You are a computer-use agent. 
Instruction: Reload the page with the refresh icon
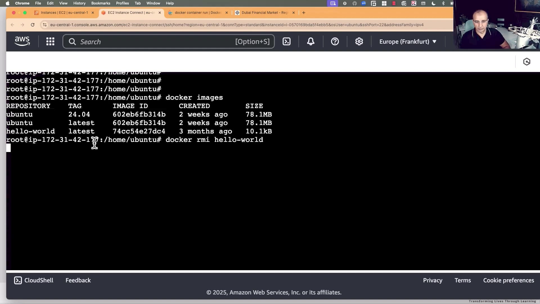(33, 25)
